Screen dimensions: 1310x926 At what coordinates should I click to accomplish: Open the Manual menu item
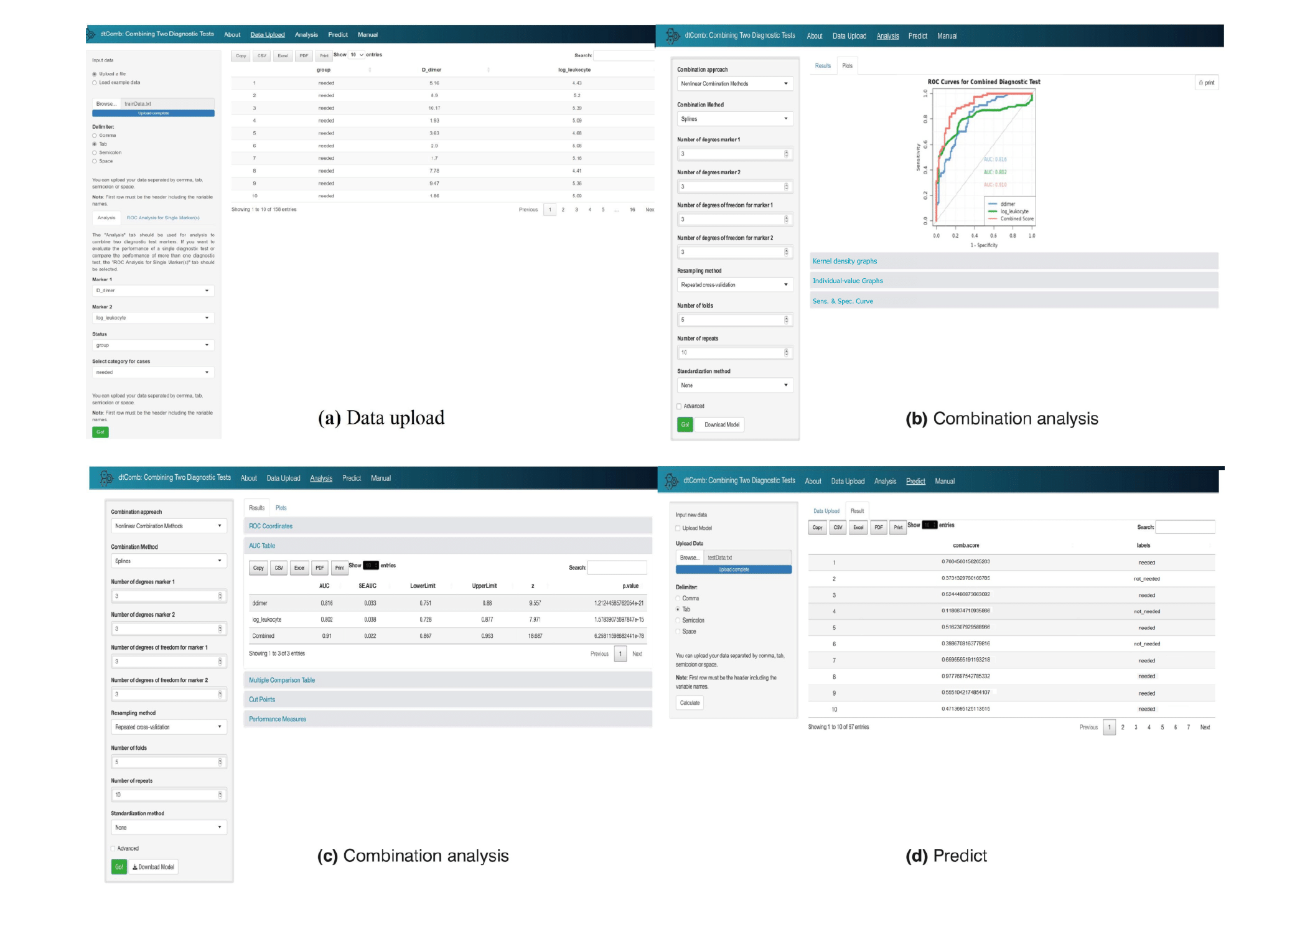(369, 34)
